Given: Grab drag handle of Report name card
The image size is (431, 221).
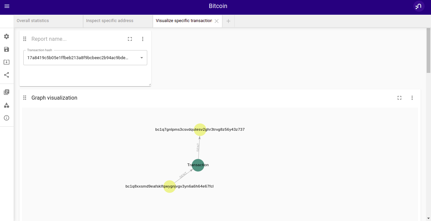Looking at the screenshot, I should coord(24,39).
